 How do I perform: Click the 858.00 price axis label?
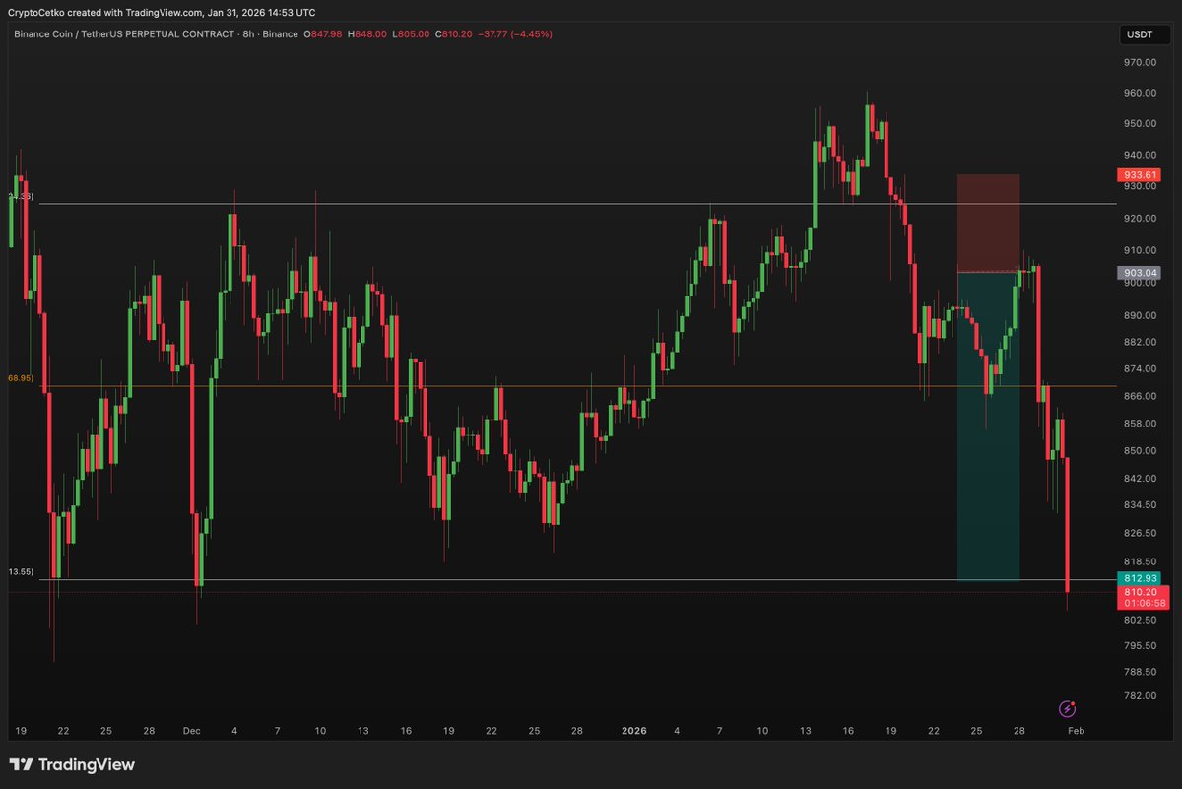(1140, 424)
